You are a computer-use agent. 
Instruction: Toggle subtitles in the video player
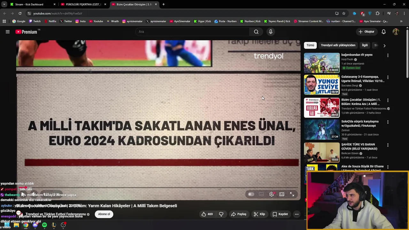[261, 194]
